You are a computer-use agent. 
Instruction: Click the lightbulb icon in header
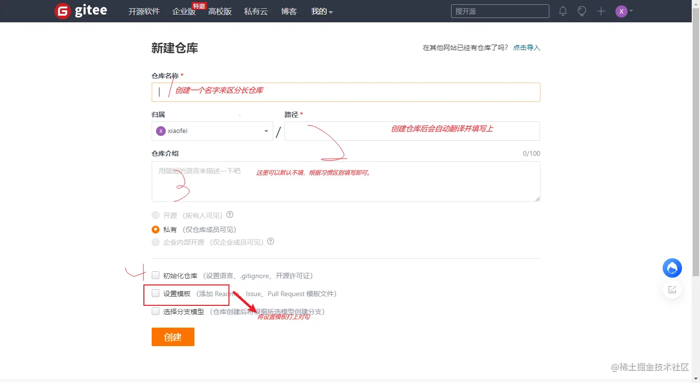[582, 11]
